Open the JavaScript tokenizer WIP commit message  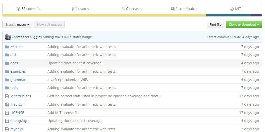pyautogui.click(x=68, y=80)
